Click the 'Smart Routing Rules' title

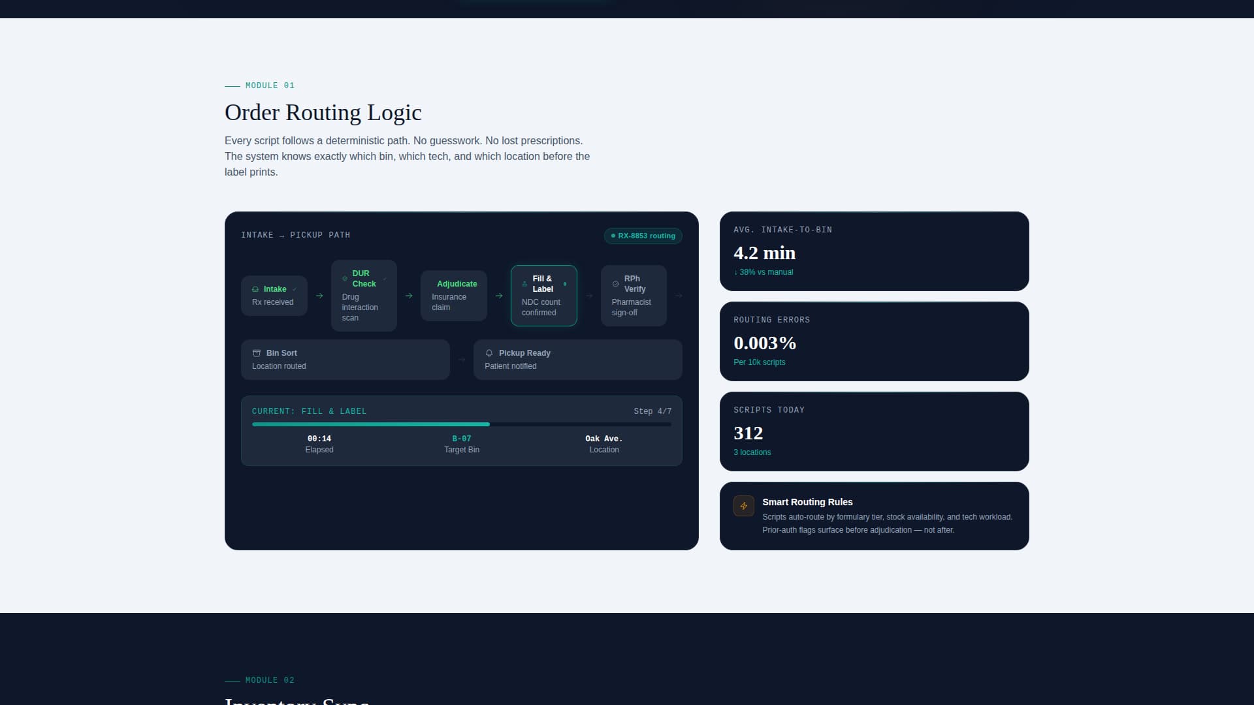click(x=807, y=502)
